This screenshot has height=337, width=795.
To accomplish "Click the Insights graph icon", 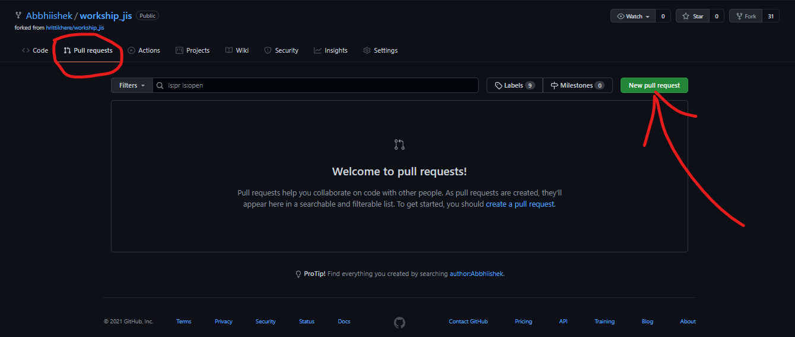I will coord(317,50).
